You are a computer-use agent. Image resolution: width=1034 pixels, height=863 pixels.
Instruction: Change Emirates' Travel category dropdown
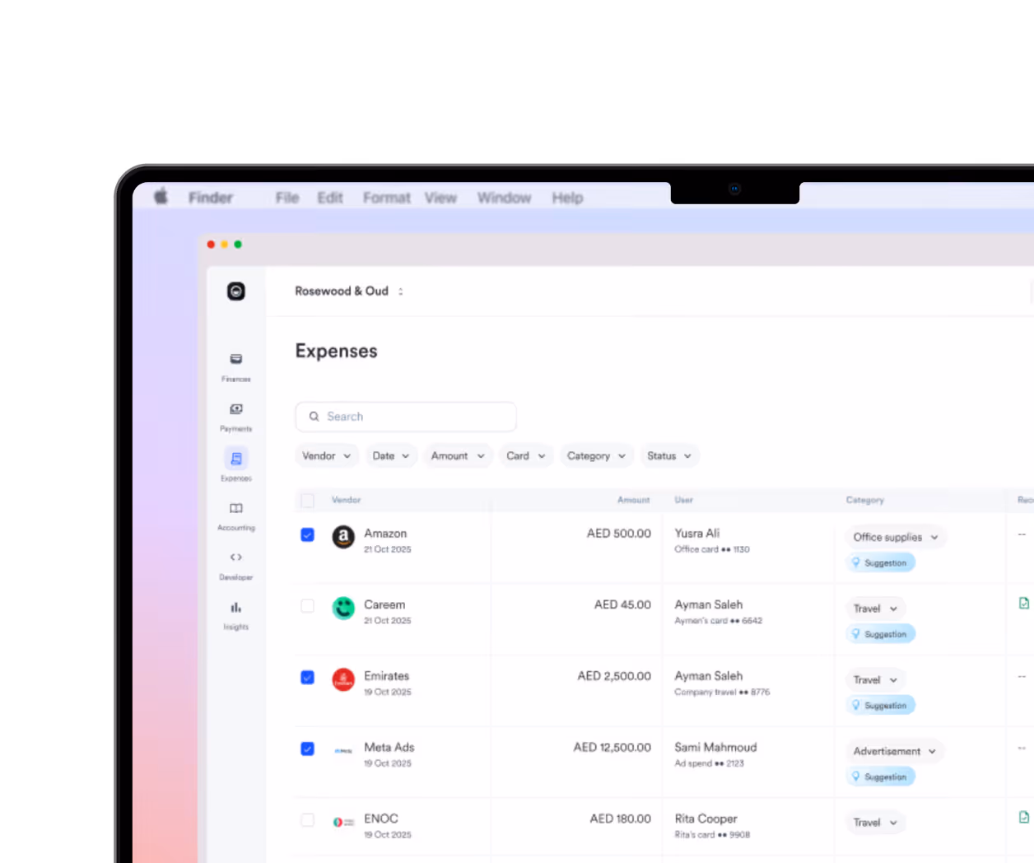click(x=875, y=680)
